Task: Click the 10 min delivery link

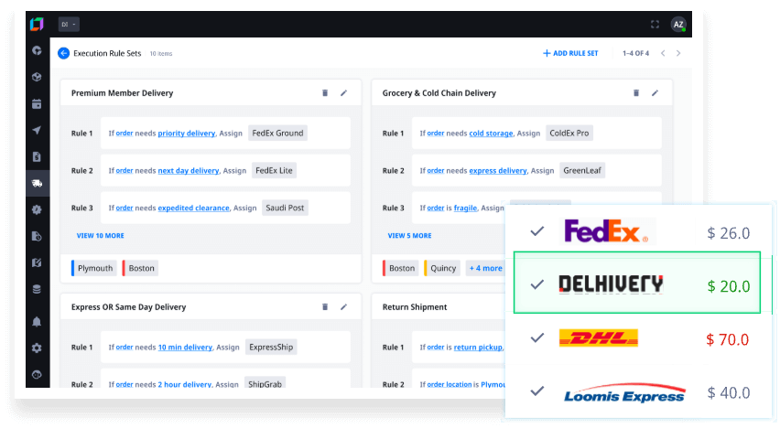Action: [185, 348]
